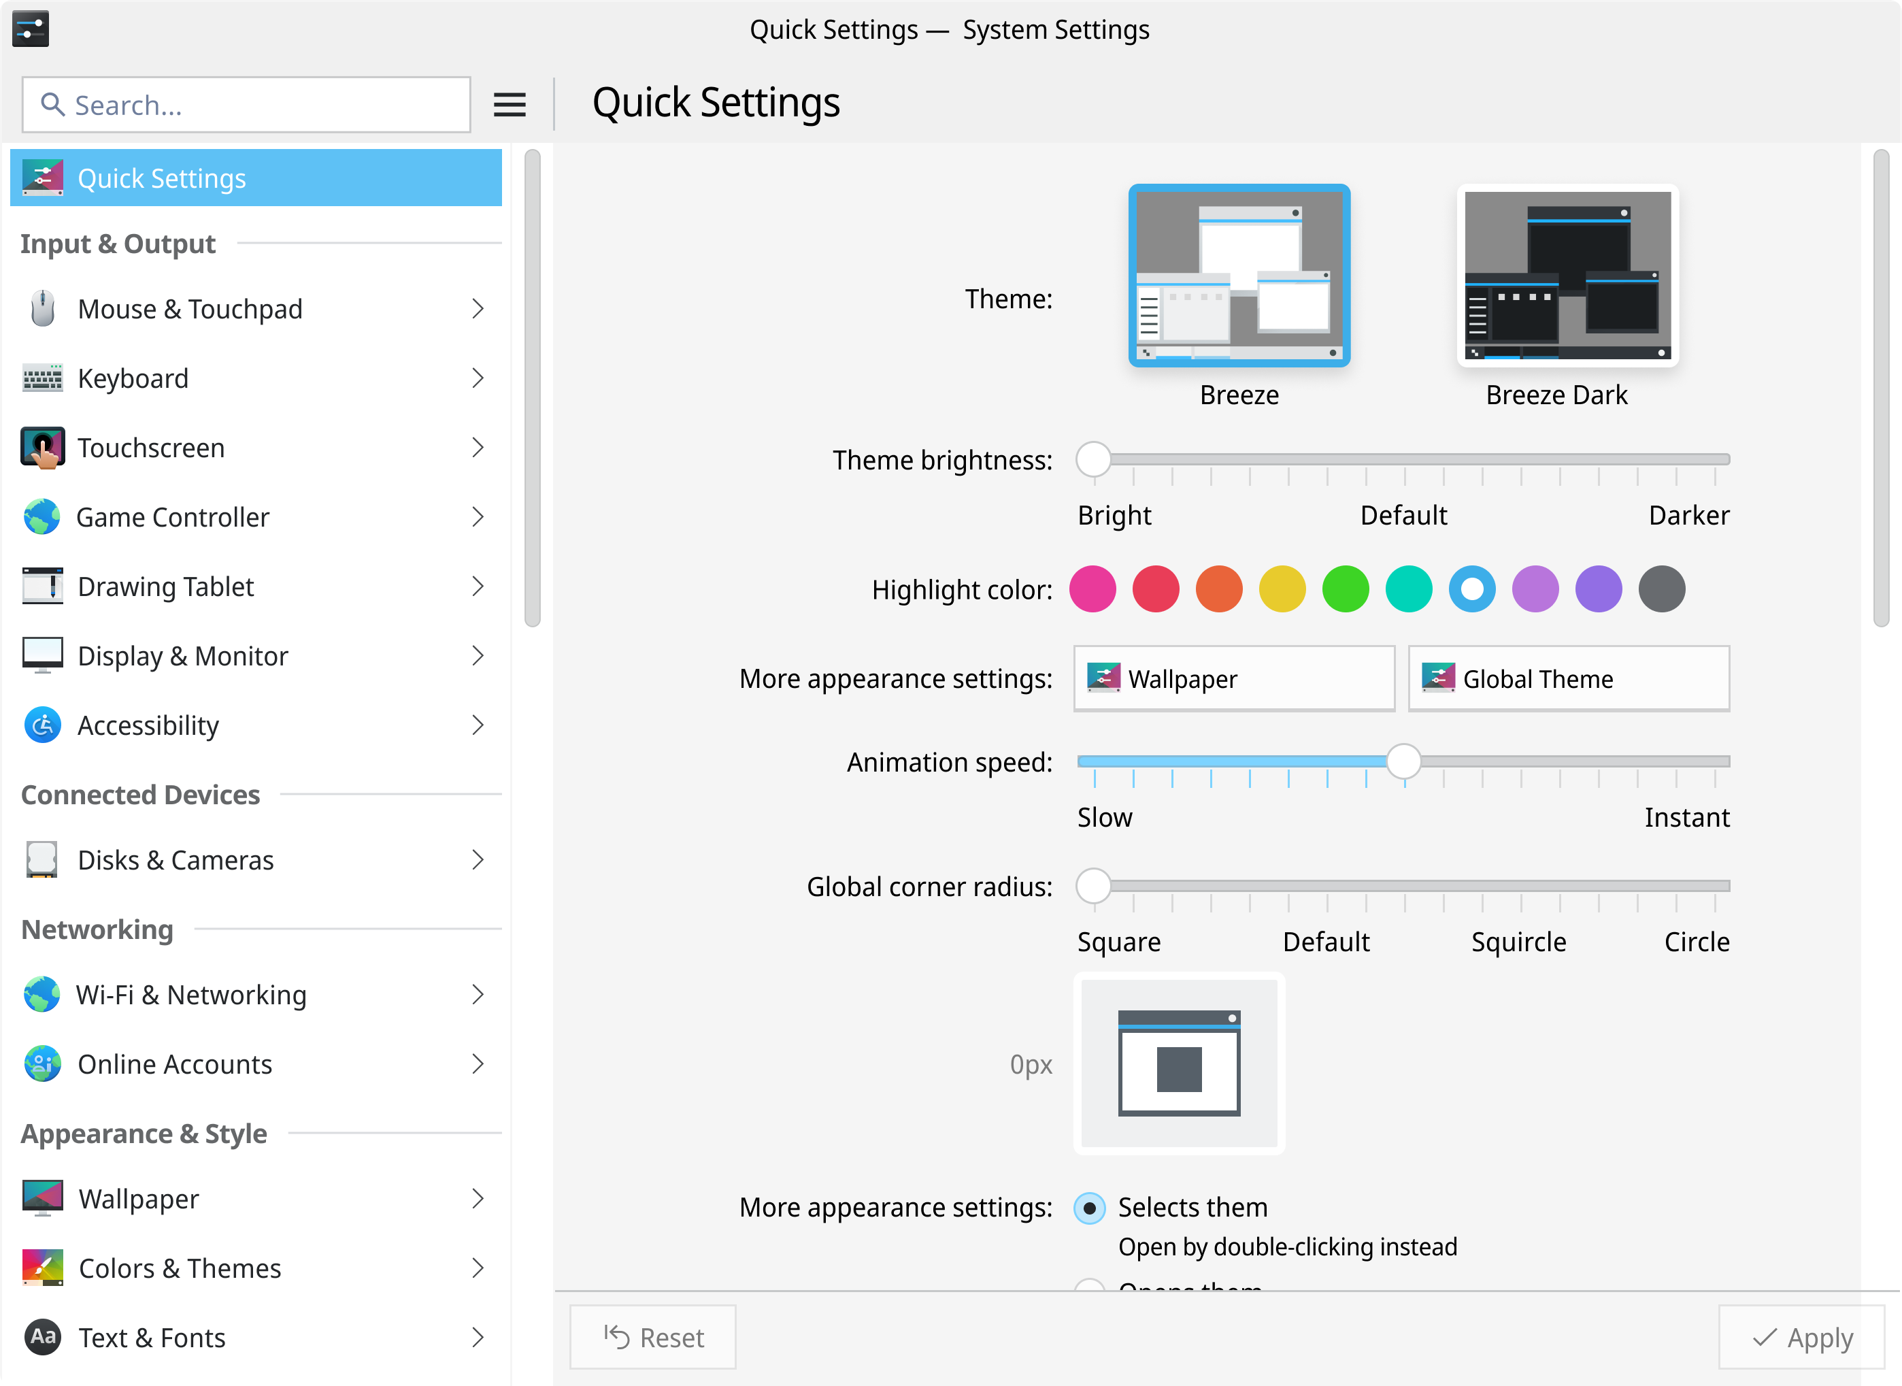Open the Game Controller category
Viewport: 1902px width, 1386px height.
(256, 518)
